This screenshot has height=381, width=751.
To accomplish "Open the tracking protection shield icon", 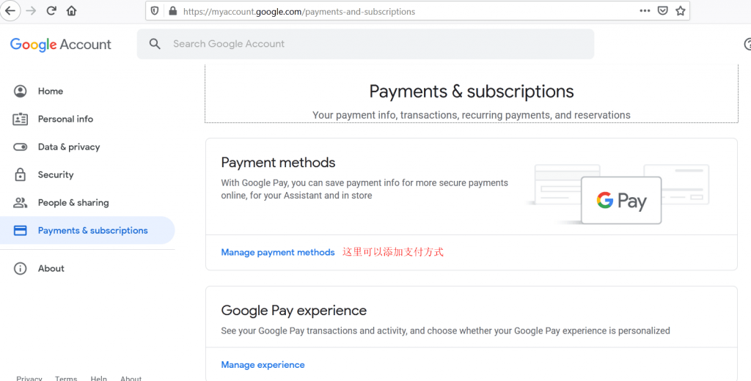I will click(155, 11).
